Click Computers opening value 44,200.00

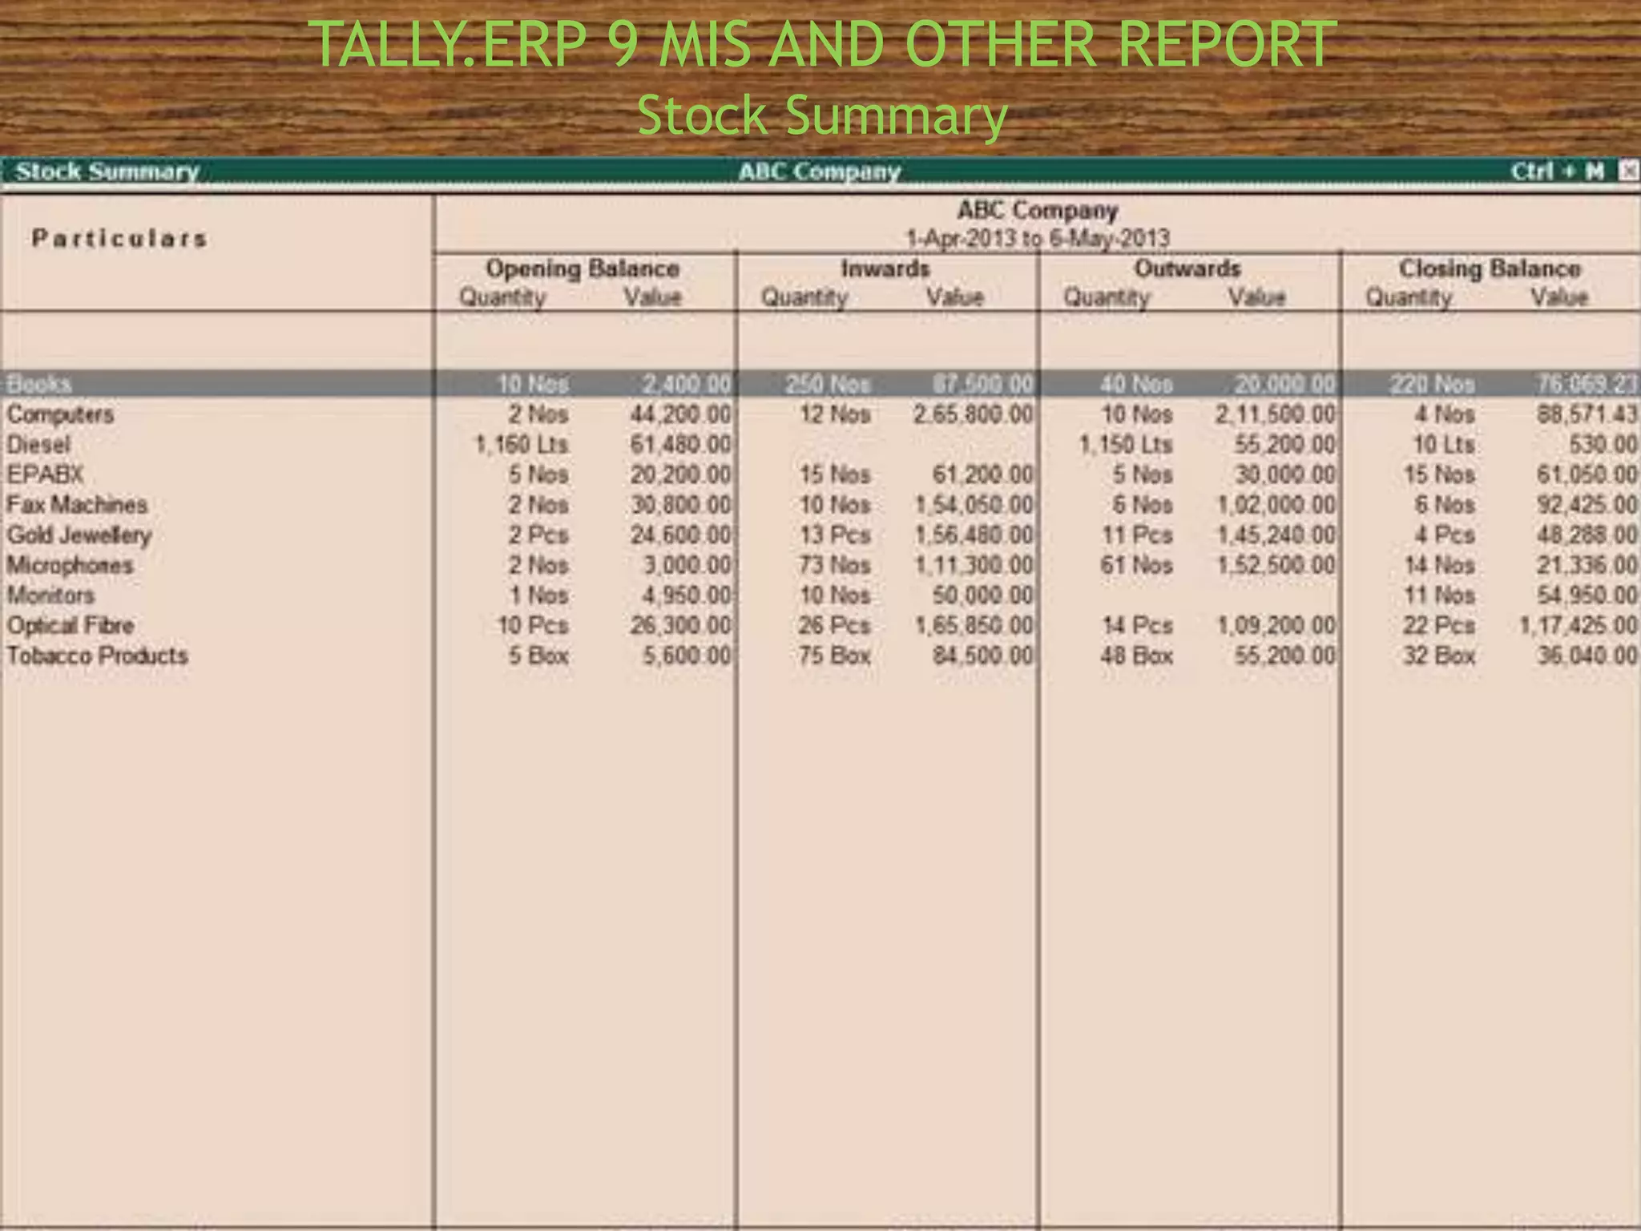click(x=680, y=414)
